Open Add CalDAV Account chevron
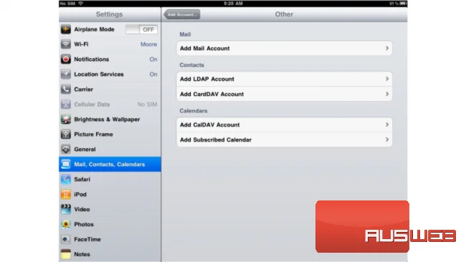Screen dimensions: 466x262 click(387, 125)
